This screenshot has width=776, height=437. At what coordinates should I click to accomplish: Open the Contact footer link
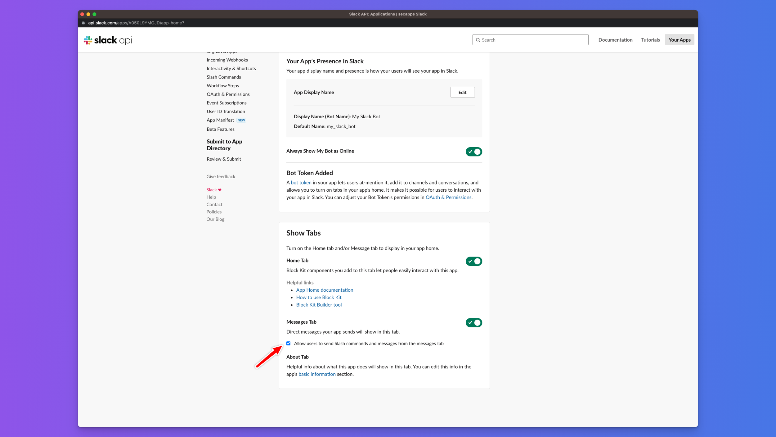tap(214, 204)
